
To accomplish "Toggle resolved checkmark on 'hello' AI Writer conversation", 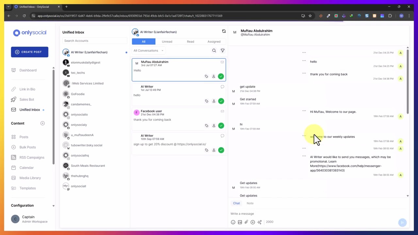I will pyautogui.click(x=221, y=101).
